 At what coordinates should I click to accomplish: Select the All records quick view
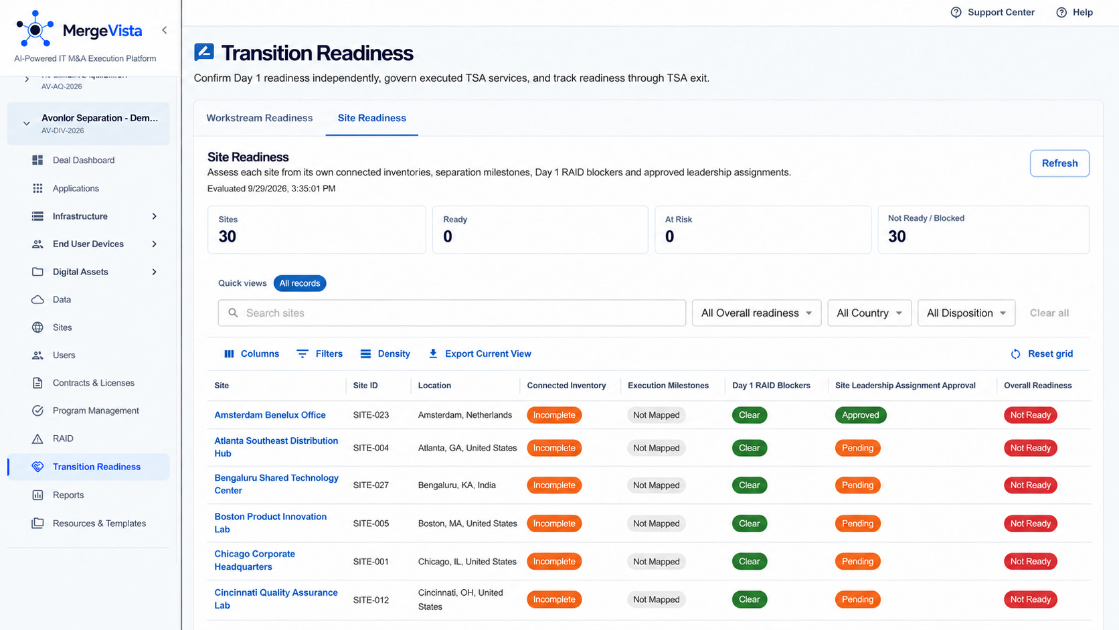(300, 283)
